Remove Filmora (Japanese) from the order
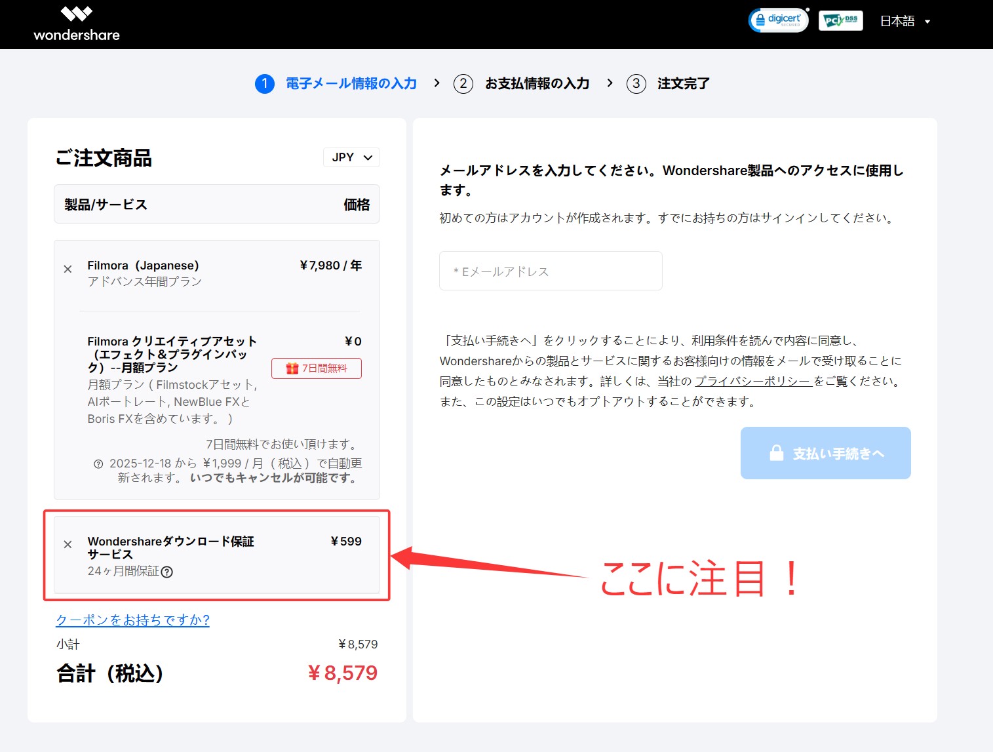993x752 pixels. click(x=68, y=269)
